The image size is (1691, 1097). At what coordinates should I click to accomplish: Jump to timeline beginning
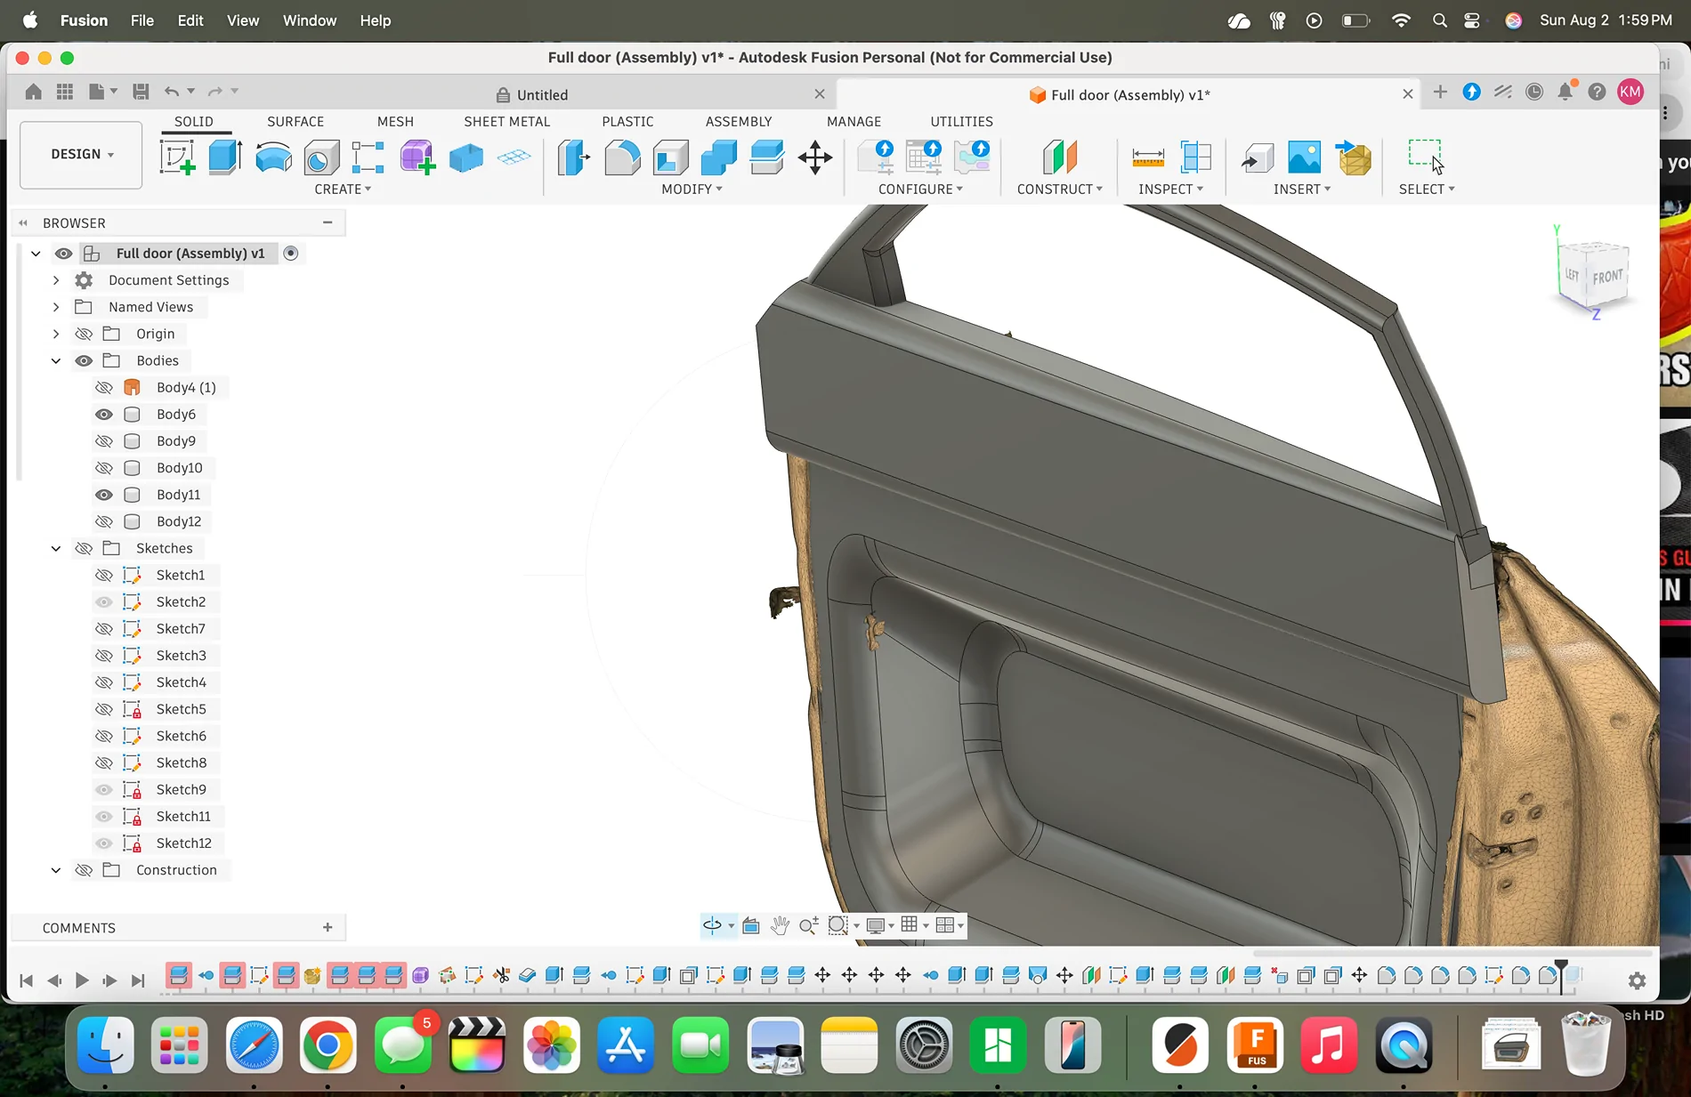tap(26, 980)
